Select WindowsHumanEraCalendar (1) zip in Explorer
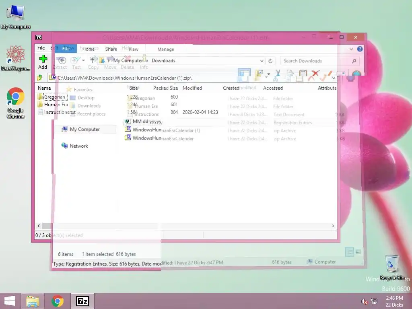 (163, 130)
